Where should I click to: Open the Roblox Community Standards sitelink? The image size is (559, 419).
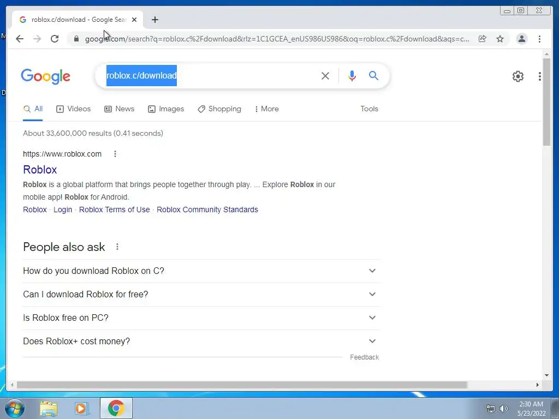pos(207,209)
